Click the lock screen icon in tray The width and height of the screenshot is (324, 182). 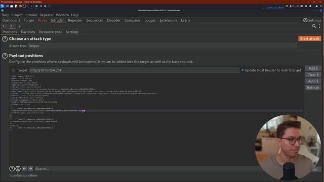pyautogui.click(x=316, y=6)
